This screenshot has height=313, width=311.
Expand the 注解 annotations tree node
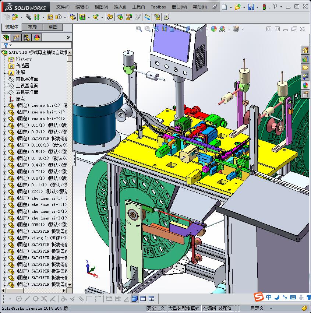pos(5,73)
